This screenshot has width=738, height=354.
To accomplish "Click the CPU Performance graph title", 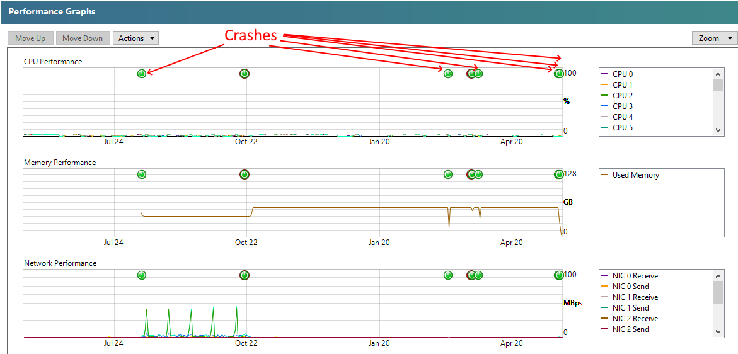I will [x=53, y=62].
